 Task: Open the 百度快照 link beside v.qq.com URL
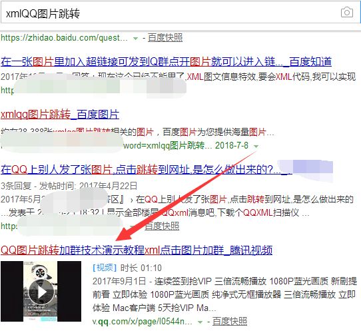coord(230,321)
